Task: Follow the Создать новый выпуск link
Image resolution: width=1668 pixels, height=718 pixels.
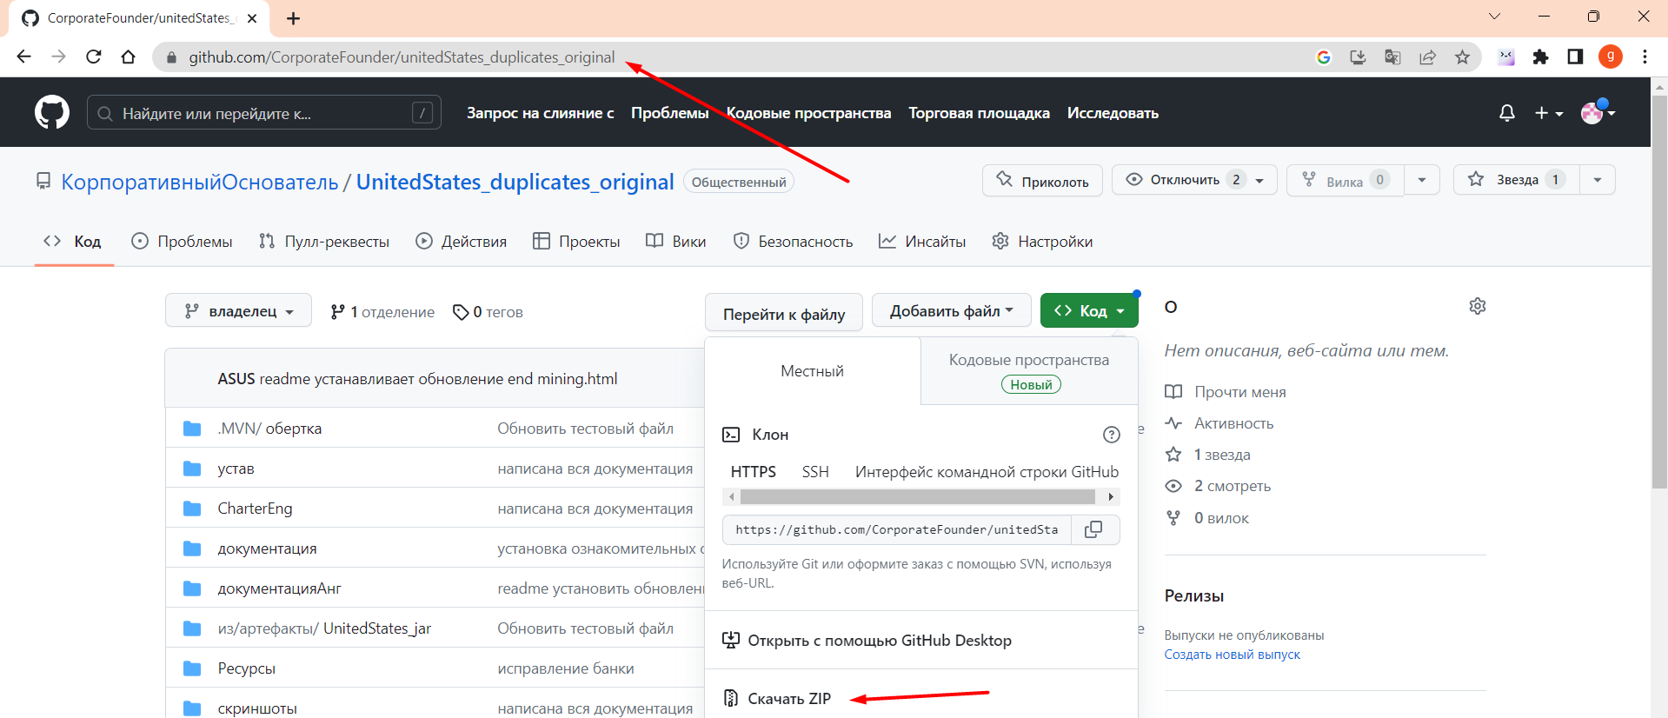Action: tap(1232, 655)
